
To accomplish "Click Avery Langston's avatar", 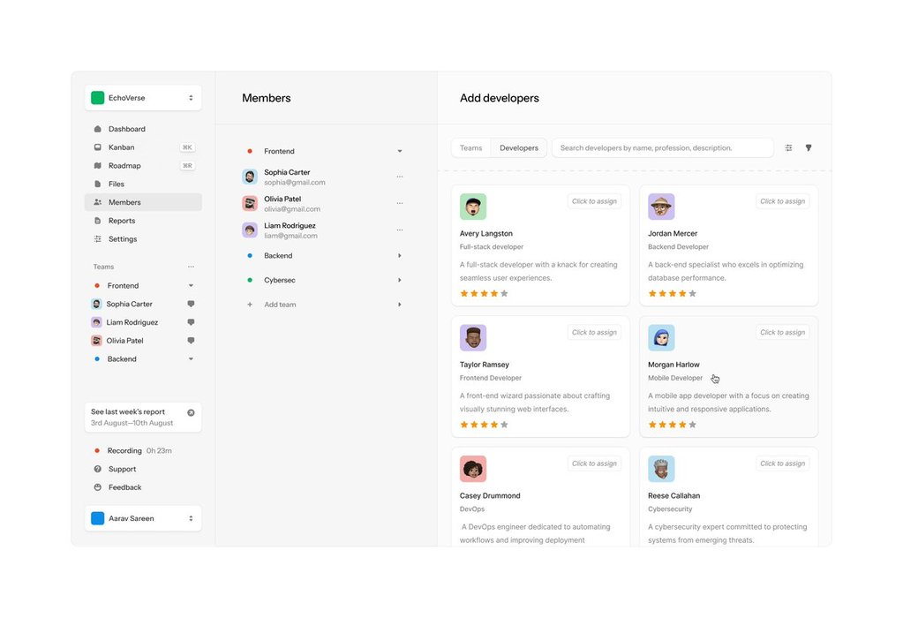I will tap(473, 207).
